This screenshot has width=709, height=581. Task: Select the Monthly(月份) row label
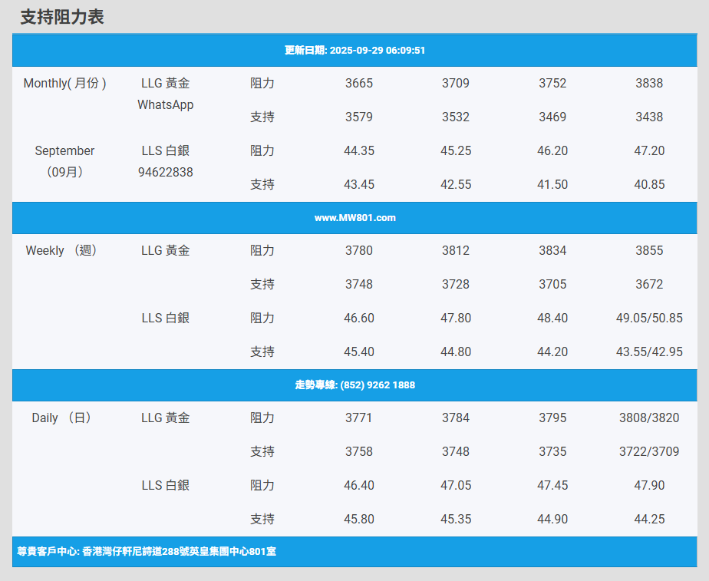65,83
